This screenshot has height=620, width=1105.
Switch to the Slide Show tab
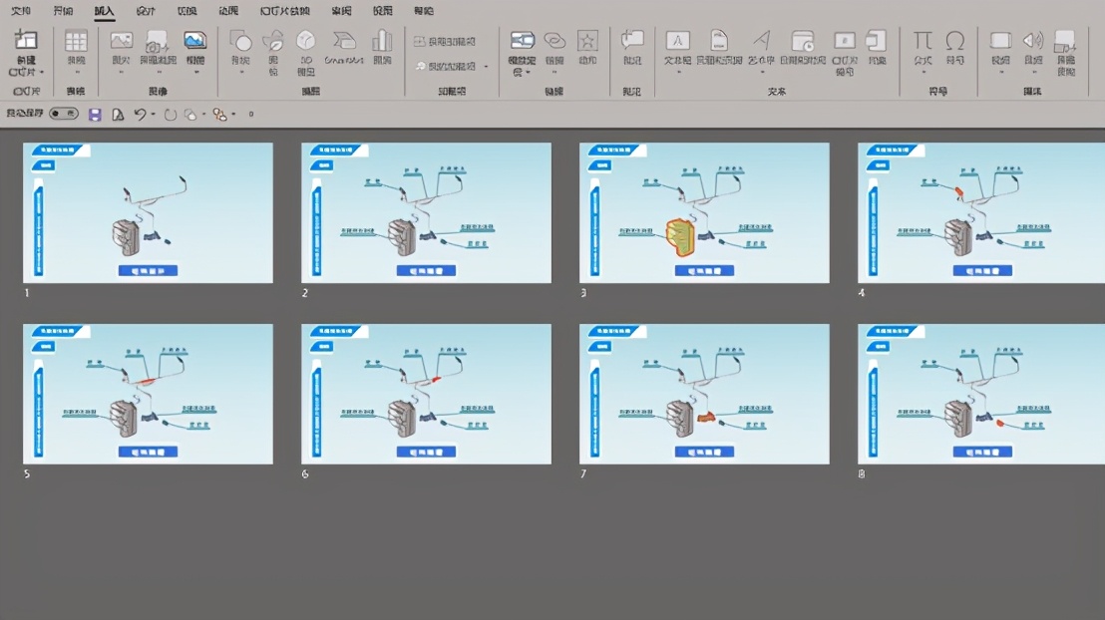click(284, 11)
